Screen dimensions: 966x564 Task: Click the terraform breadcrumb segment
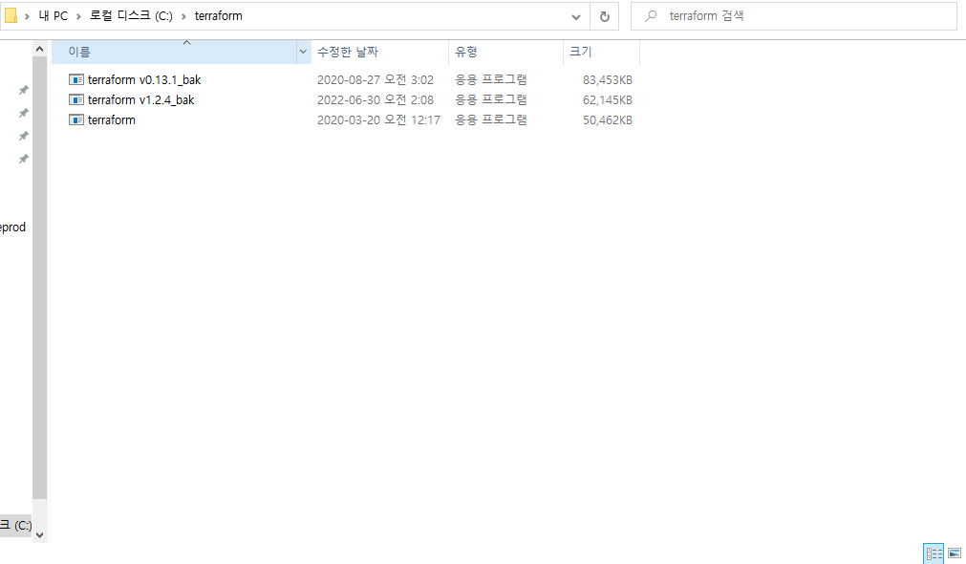[219, 16]
